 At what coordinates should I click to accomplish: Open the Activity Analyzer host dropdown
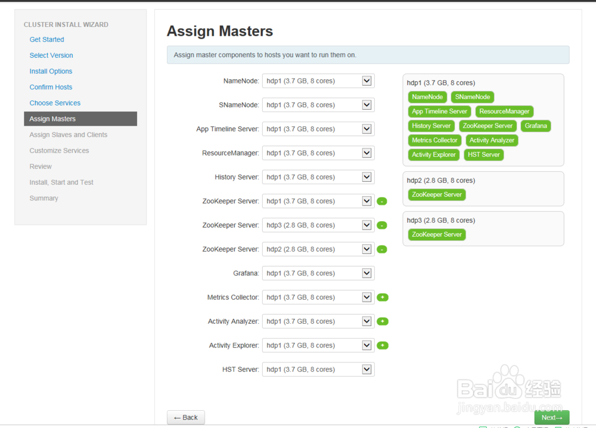tap(318, 321)
